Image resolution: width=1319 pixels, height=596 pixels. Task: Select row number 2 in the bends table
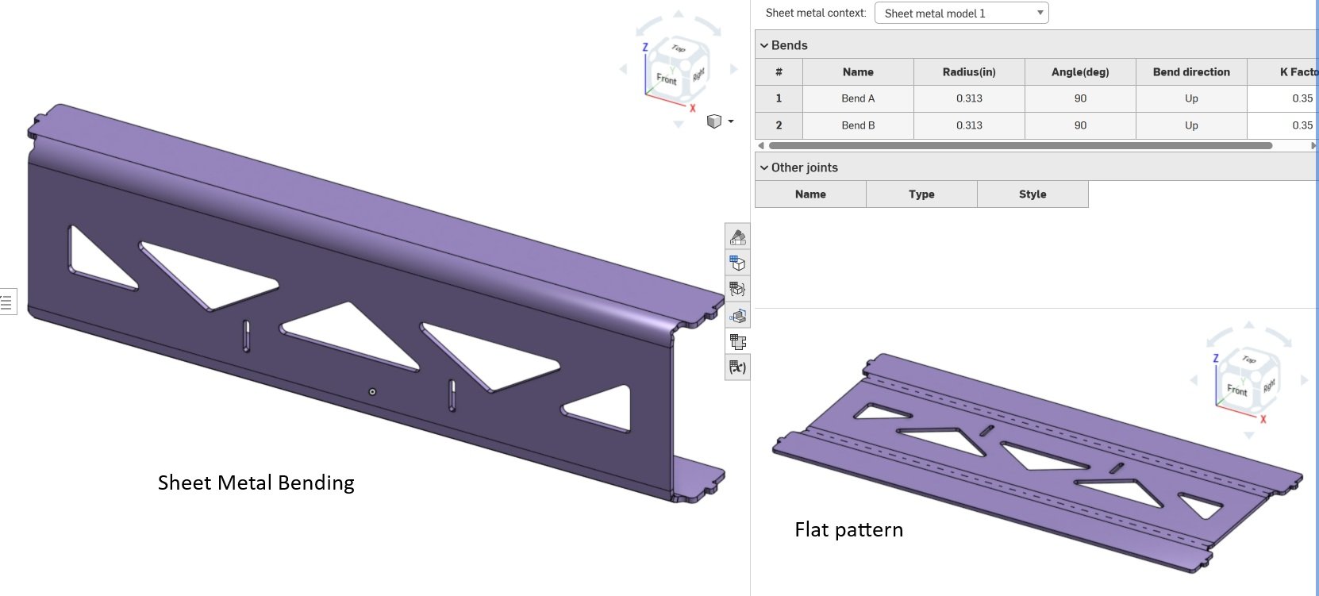click(779, 125)
